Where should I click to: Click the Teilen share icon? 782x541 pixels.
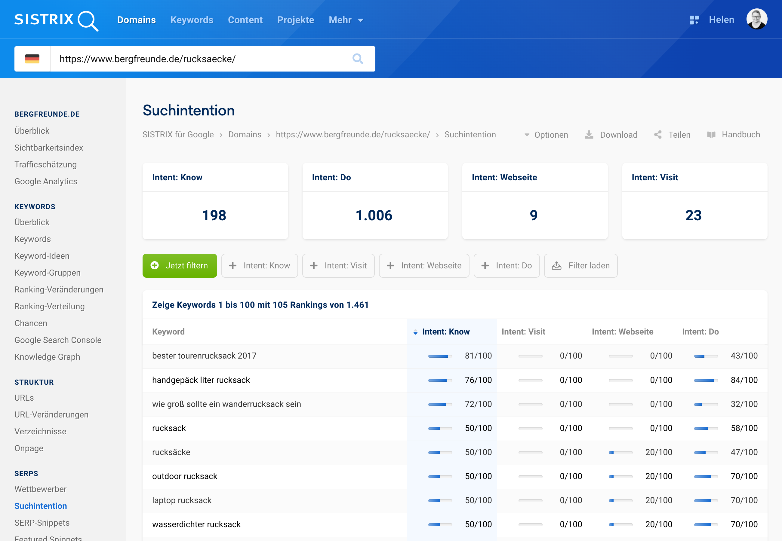tap(658, 135)
